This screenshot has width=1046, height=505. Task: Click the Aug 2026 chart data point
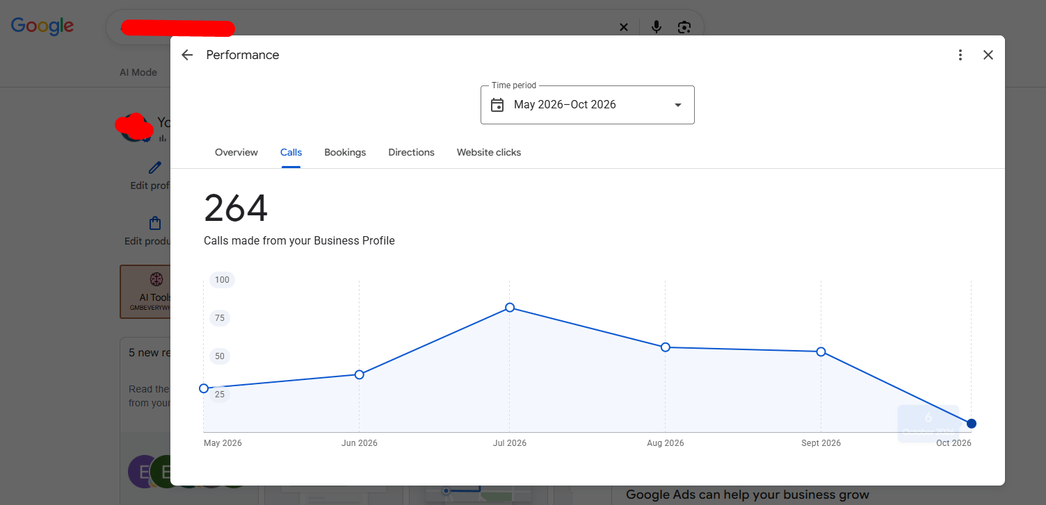[666, 347]
